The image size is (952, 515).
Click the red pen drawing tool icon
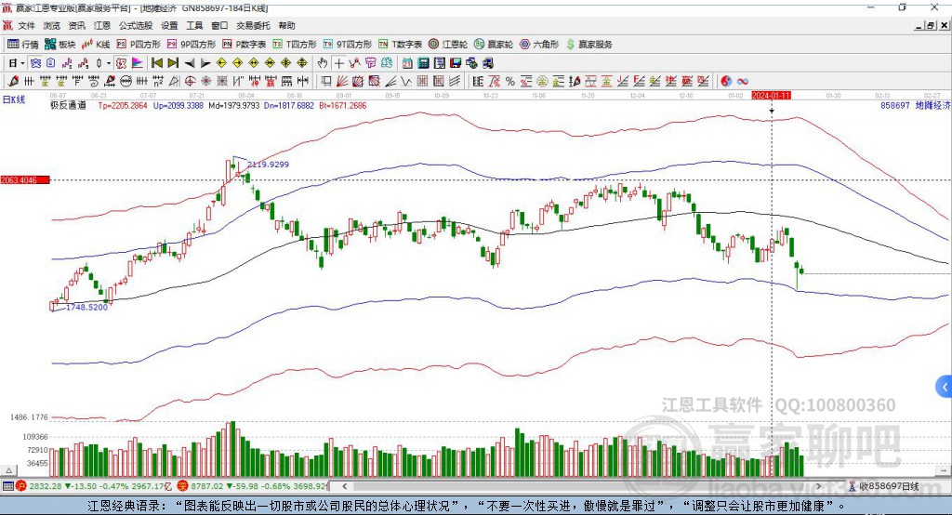tap(13, 81)
